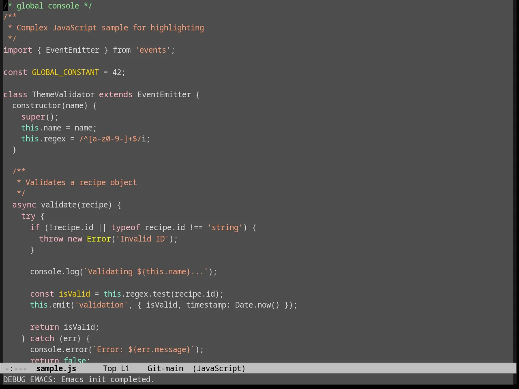
Task: Click the 'Error' constructor name after new
Action: point(99,239)
